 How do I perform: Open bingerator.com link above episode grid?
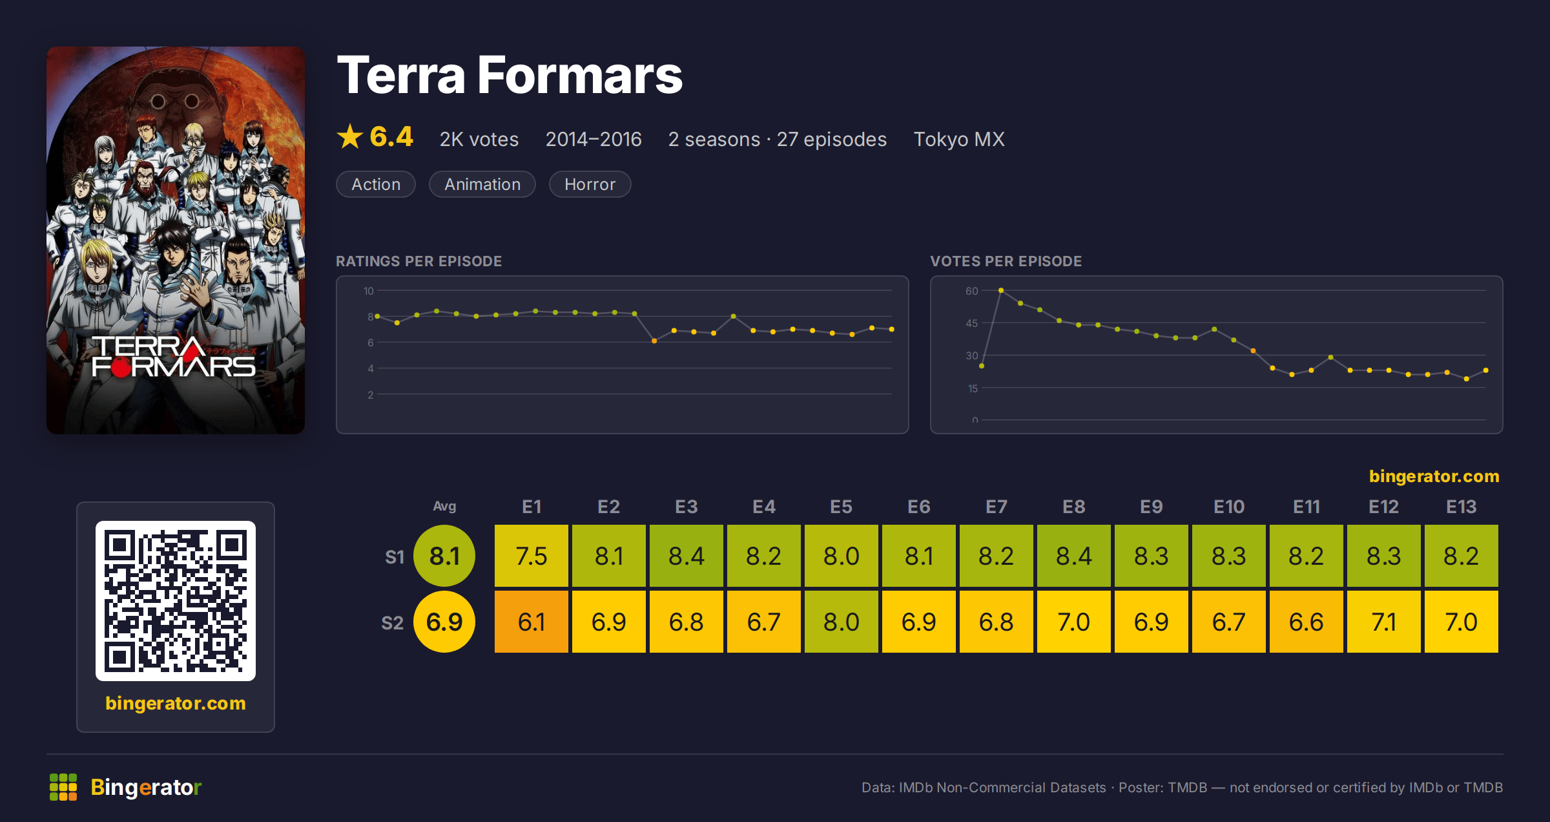1434,476
